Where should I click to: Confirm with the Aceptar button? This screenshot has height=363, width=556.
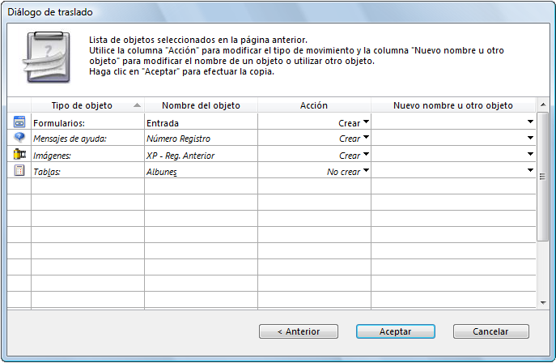396,331
